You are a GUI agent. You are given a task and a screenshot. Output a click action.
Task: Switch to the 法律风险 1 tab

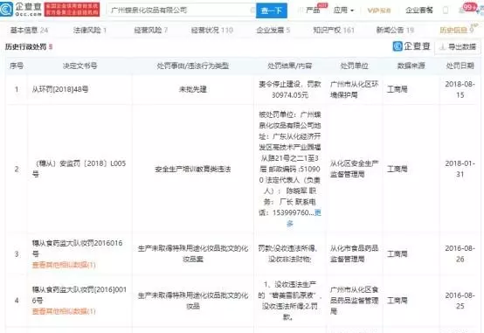(90, 30)
